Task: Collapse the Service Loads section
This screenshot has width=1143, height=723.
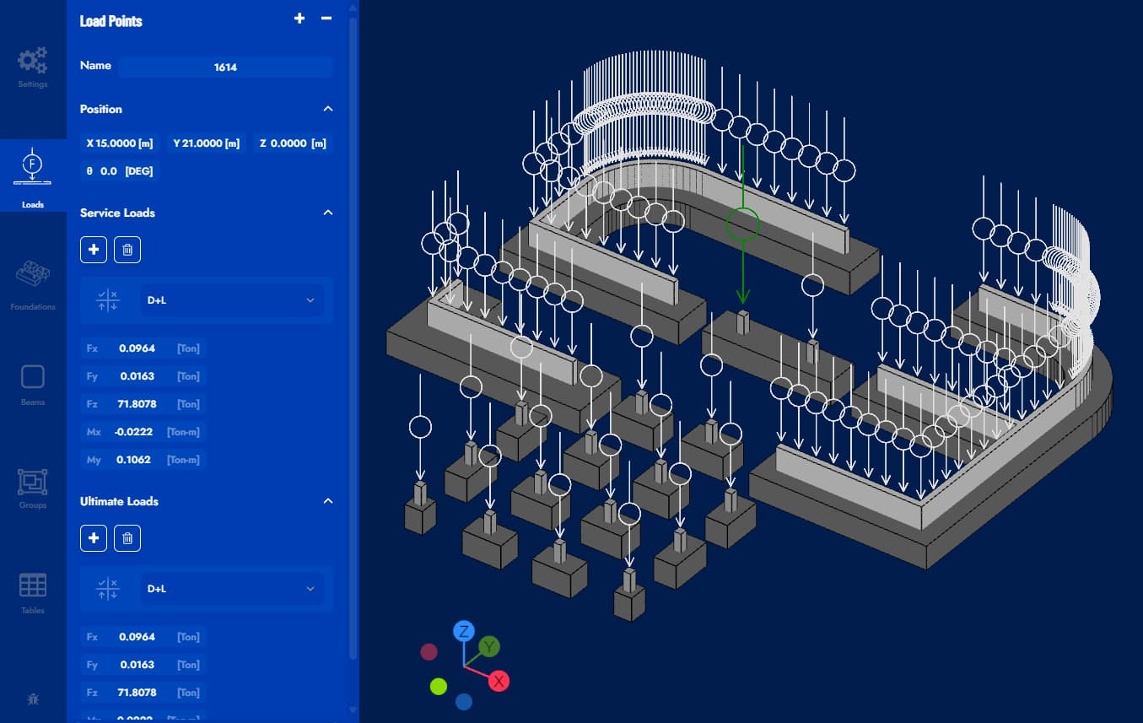Action: point(328,213)
